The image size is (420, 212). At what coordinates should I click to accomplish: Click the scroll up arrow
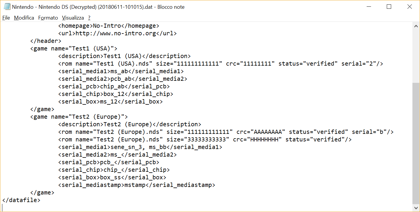[416, 26]
